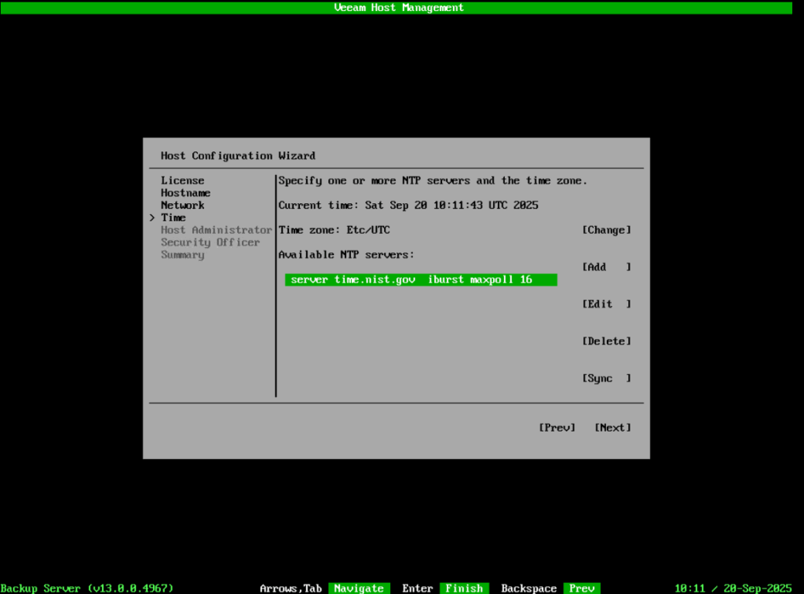This screenshot has width=804, height=594.
Task: Click the Navigate hint in footer
Action: pyautogui.click(x=359, y=589)
